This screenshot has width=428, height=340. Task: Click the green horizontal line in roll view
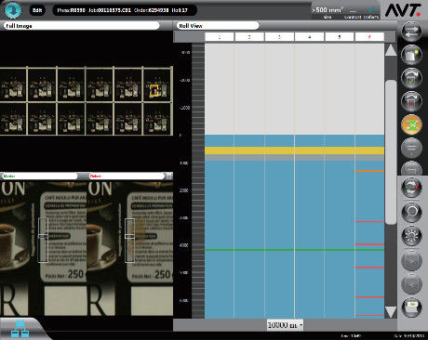[294, 250]
